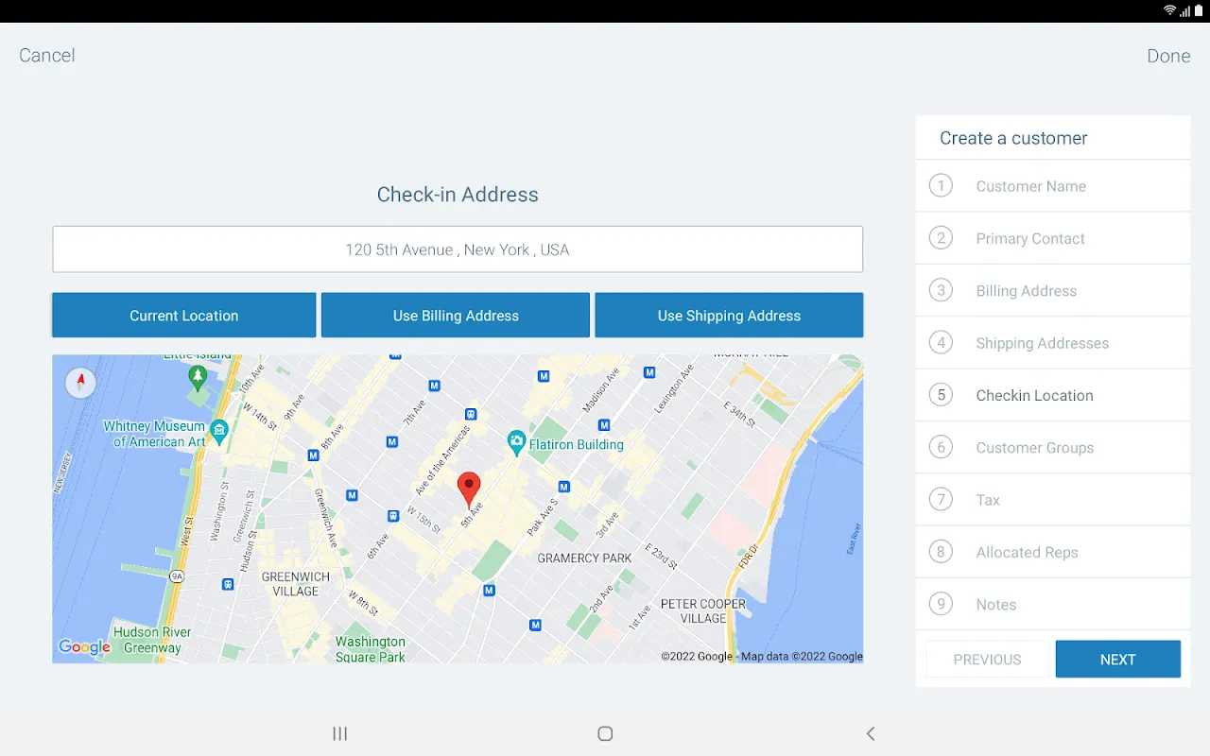Click the PETER COOPER VILLAGE map label
The width and height of the screenshot is (1210, 756).
coord(703,611)
